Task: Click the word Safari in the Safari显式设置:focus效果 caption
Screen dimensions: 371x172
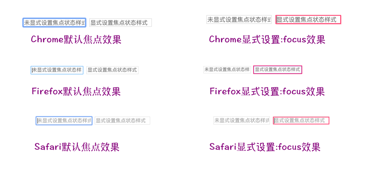Action: coord(223,147)
